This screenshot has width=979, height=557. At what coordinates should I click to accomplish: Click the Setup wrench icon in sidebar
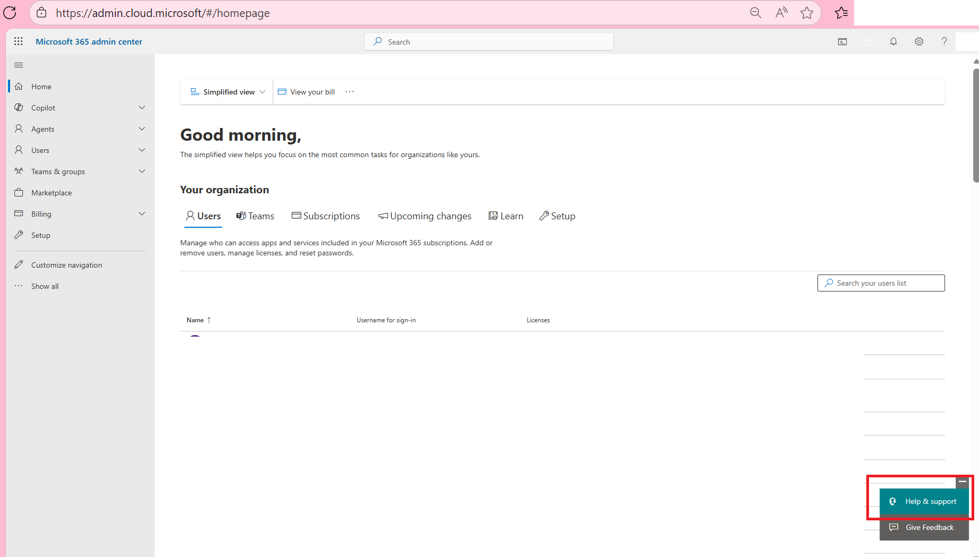(19, 235)
